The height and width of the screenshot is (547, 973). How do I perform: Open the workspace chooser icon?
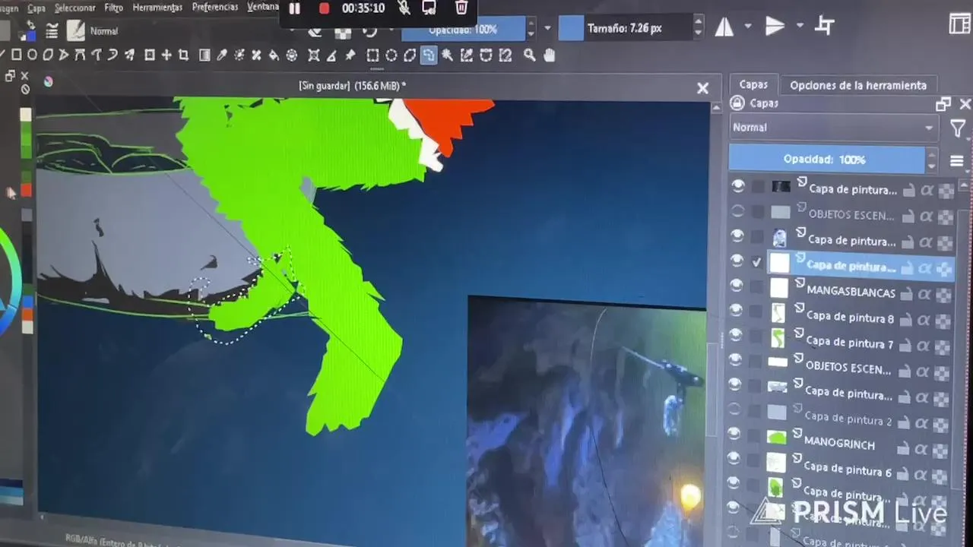960,24
